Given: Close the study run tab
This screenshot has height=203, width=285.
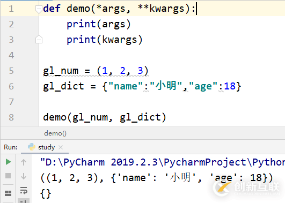Looking at the screenshot, I should tap(61, 147).
